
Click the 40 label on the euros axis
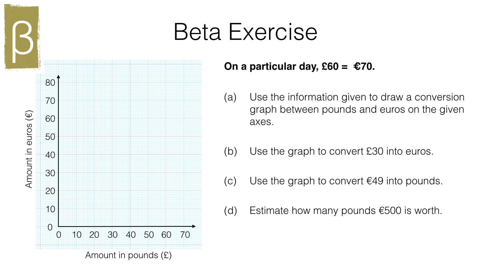pyautogui.click(x=50, y=155)
